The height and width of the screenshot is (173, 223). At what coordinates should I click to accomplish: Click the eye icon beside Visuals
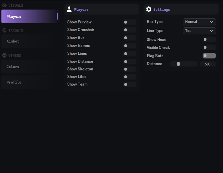point(4,5)
